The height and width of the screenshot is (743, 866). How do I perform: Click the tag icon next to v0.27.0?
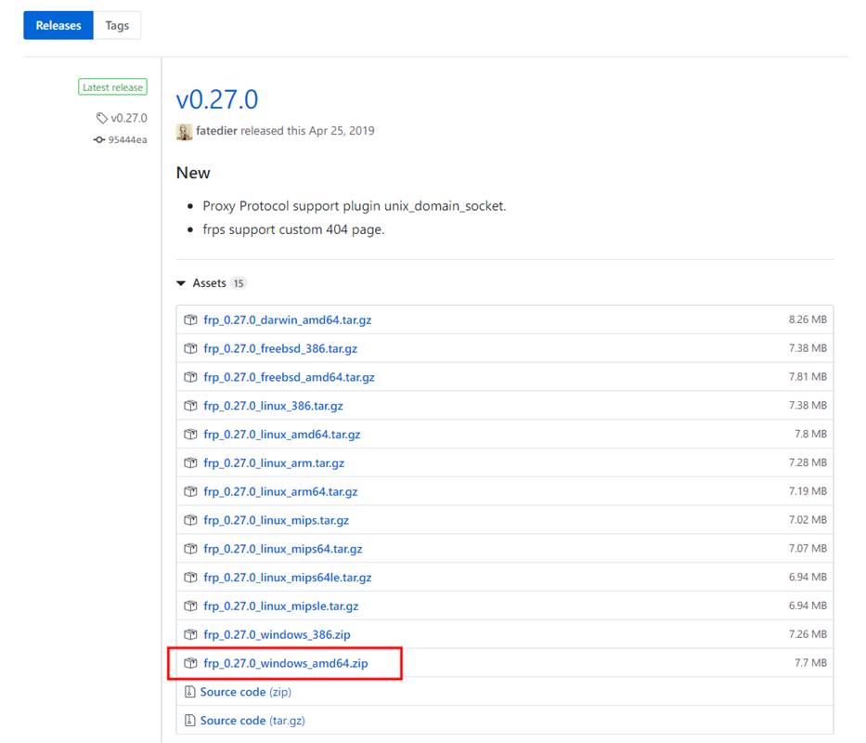(101, 118)
